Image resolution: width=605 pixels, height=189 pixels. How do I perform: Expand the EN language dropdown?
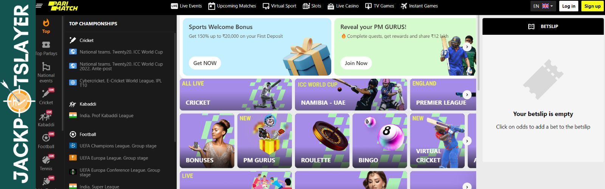point(543,6)
